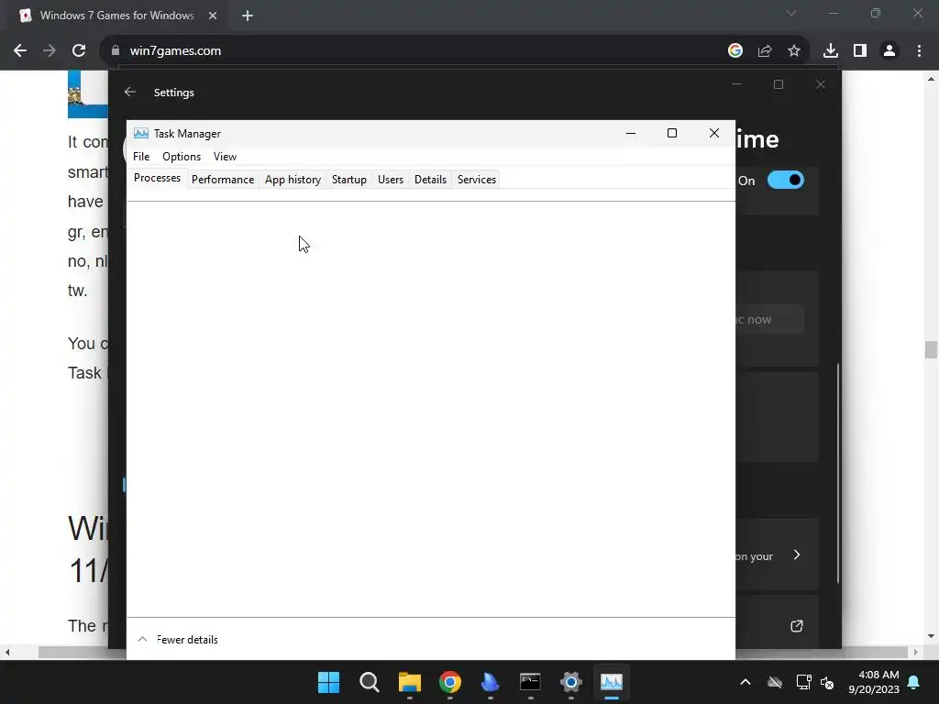939x704 pixels.
Task: Open the File menu in Task Manager
Action: [141, 156]
